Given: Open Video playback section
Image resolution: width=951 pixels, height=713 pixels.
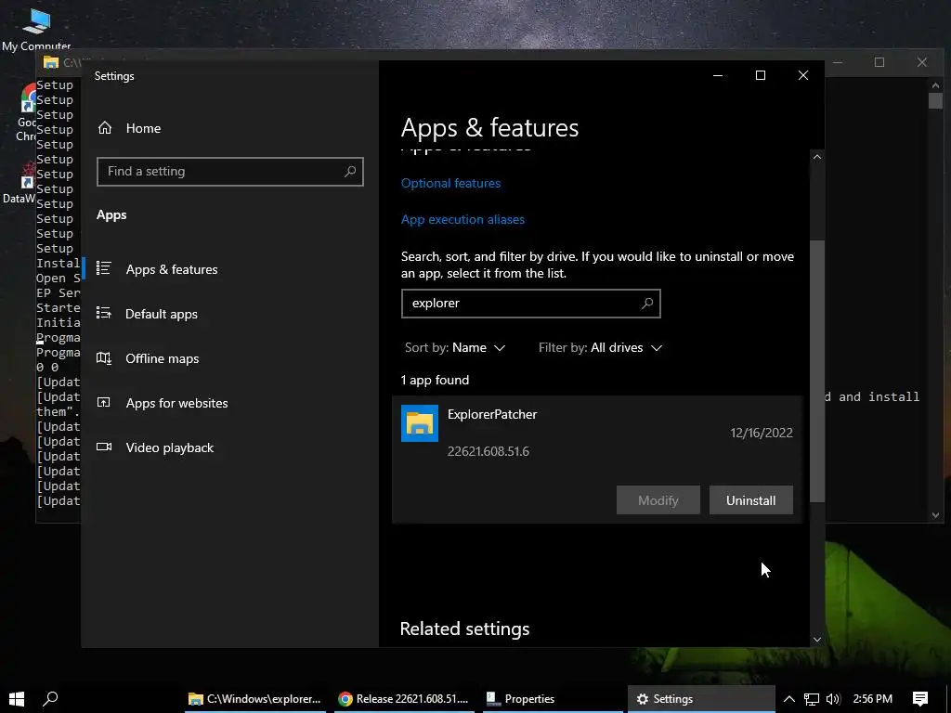Looking at the screenshot, I should tap(170, 447).
